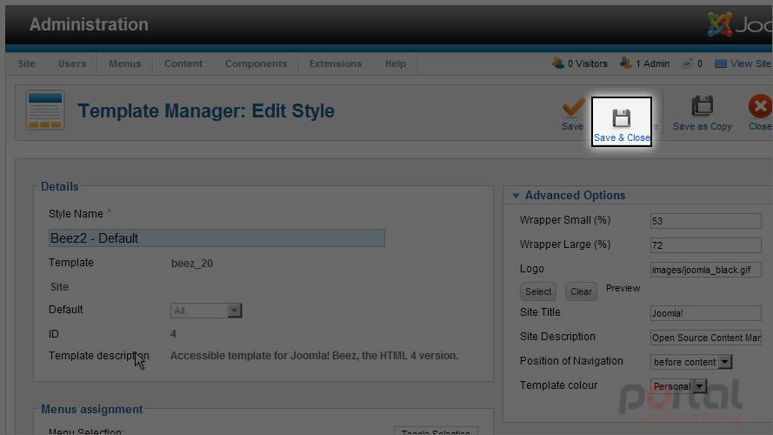Viewport: 773px width, 435px height.
Task: Click the 'Menus assignment' section heading
Action: pyautogui.click(x=91, y=410)
